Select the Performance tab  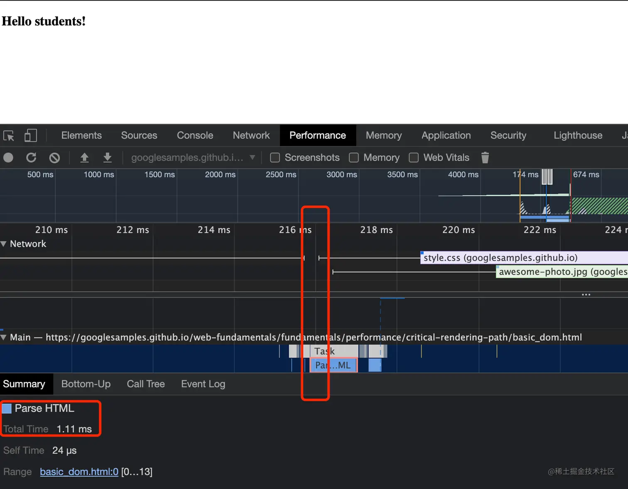[318, 136]
